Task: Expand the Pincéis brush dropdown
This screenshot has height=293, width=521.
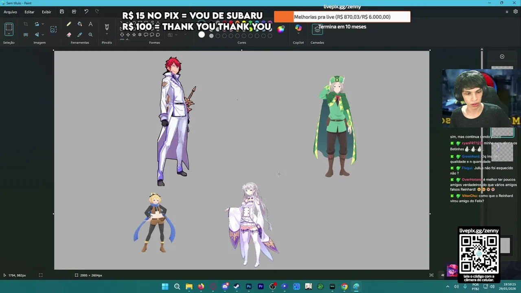Action: coord(107,34)
